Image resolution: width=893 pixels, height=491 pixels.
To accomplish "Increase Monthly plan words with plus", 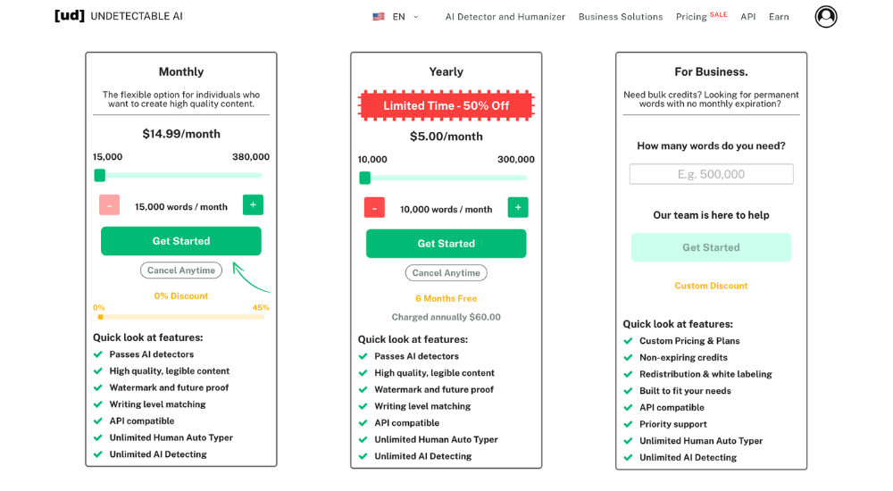I will pyautogui.click(x=253, y=205).
